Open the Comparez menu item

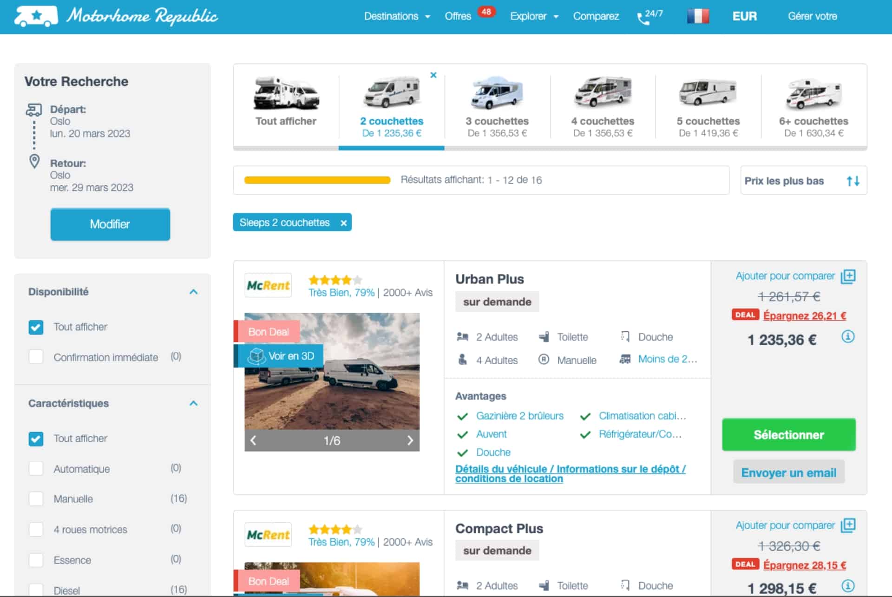coord(596,16)
